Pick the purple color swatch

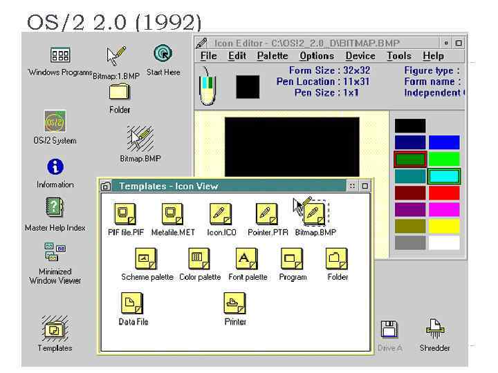(x=410, y=210)
